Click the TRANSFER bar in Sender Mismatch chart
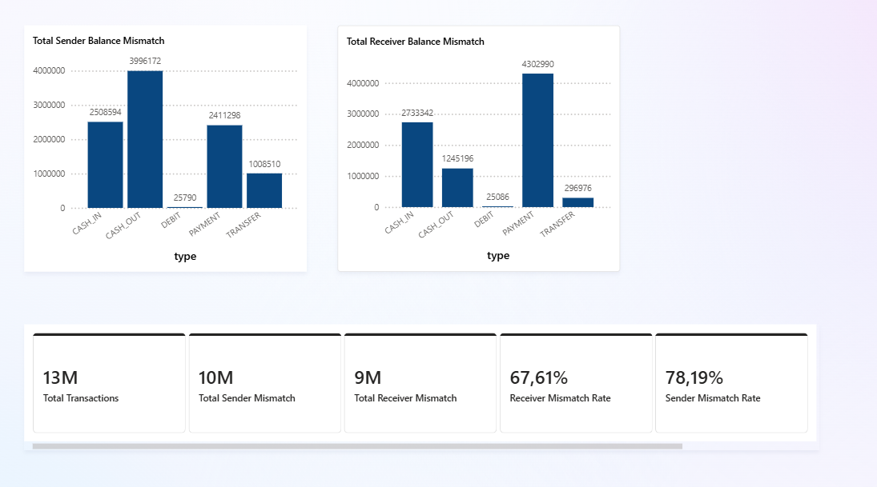The image size is (877, 487). coord(264,190)
